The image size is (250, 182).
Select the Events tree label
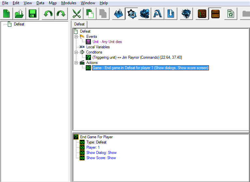(92, 37)
